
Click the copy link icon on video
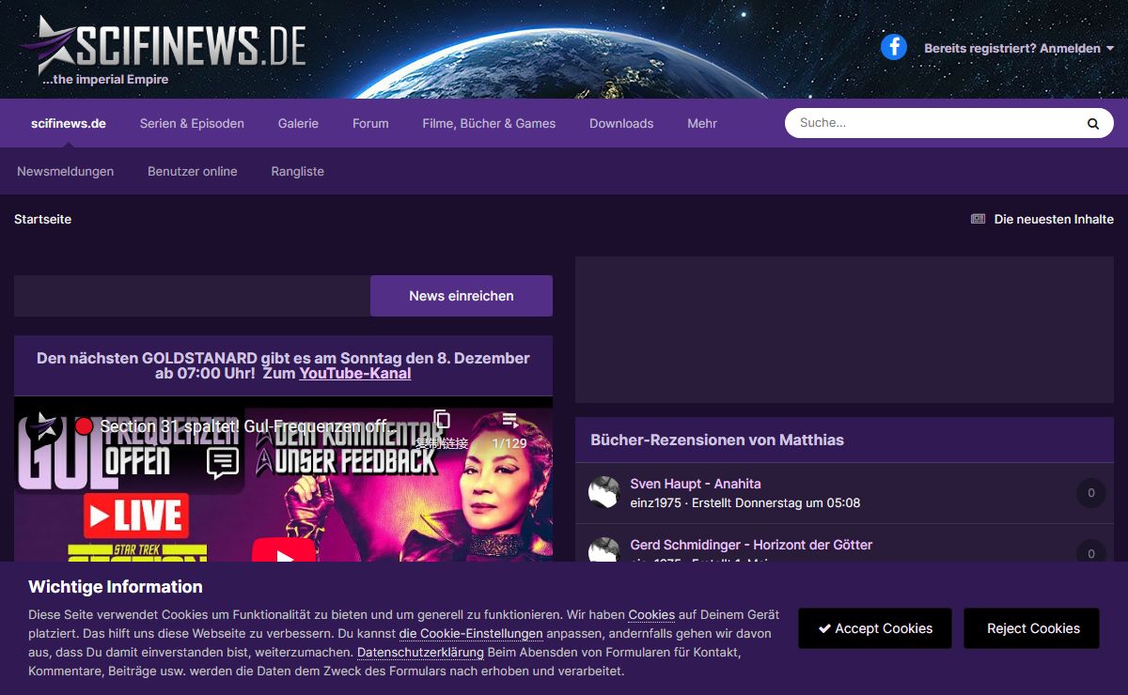click(x=442, y=420)
